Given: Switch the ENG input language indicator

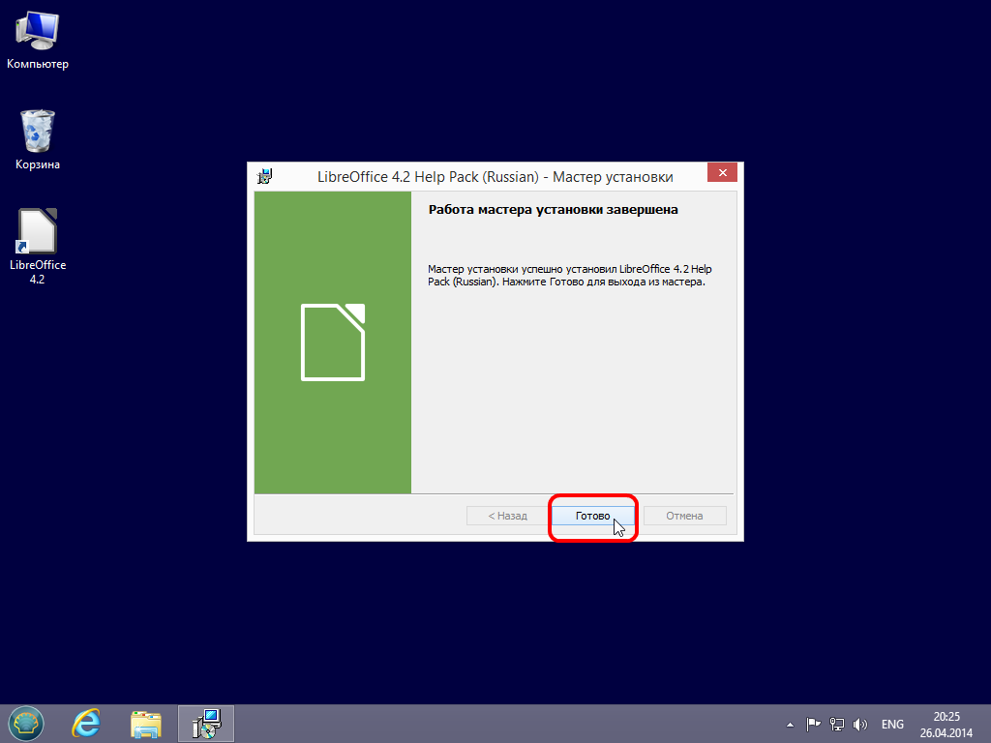Looking at the screenshot, I should pyautogui.click(x=892, y=724).
